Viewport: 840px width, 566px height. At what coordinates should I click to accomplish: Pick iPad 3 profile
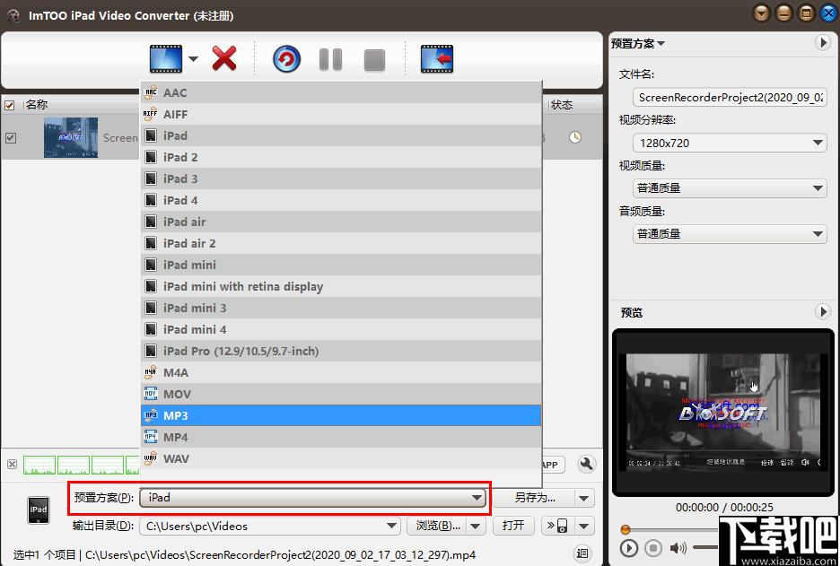(x=341, y=179)
